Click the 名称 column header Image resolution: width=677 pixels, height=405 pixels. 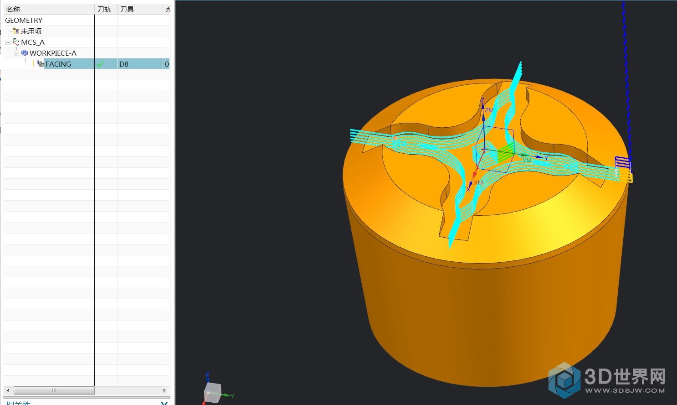[x=49, y=9]
